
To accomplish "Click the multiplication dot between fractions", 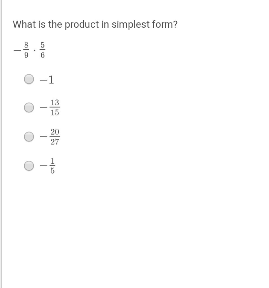I will 34,50.
